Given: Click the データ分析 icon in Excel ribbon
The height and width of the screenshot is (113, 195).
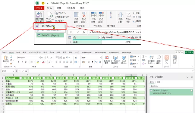Looking at the screenshot, I should 175,58.
